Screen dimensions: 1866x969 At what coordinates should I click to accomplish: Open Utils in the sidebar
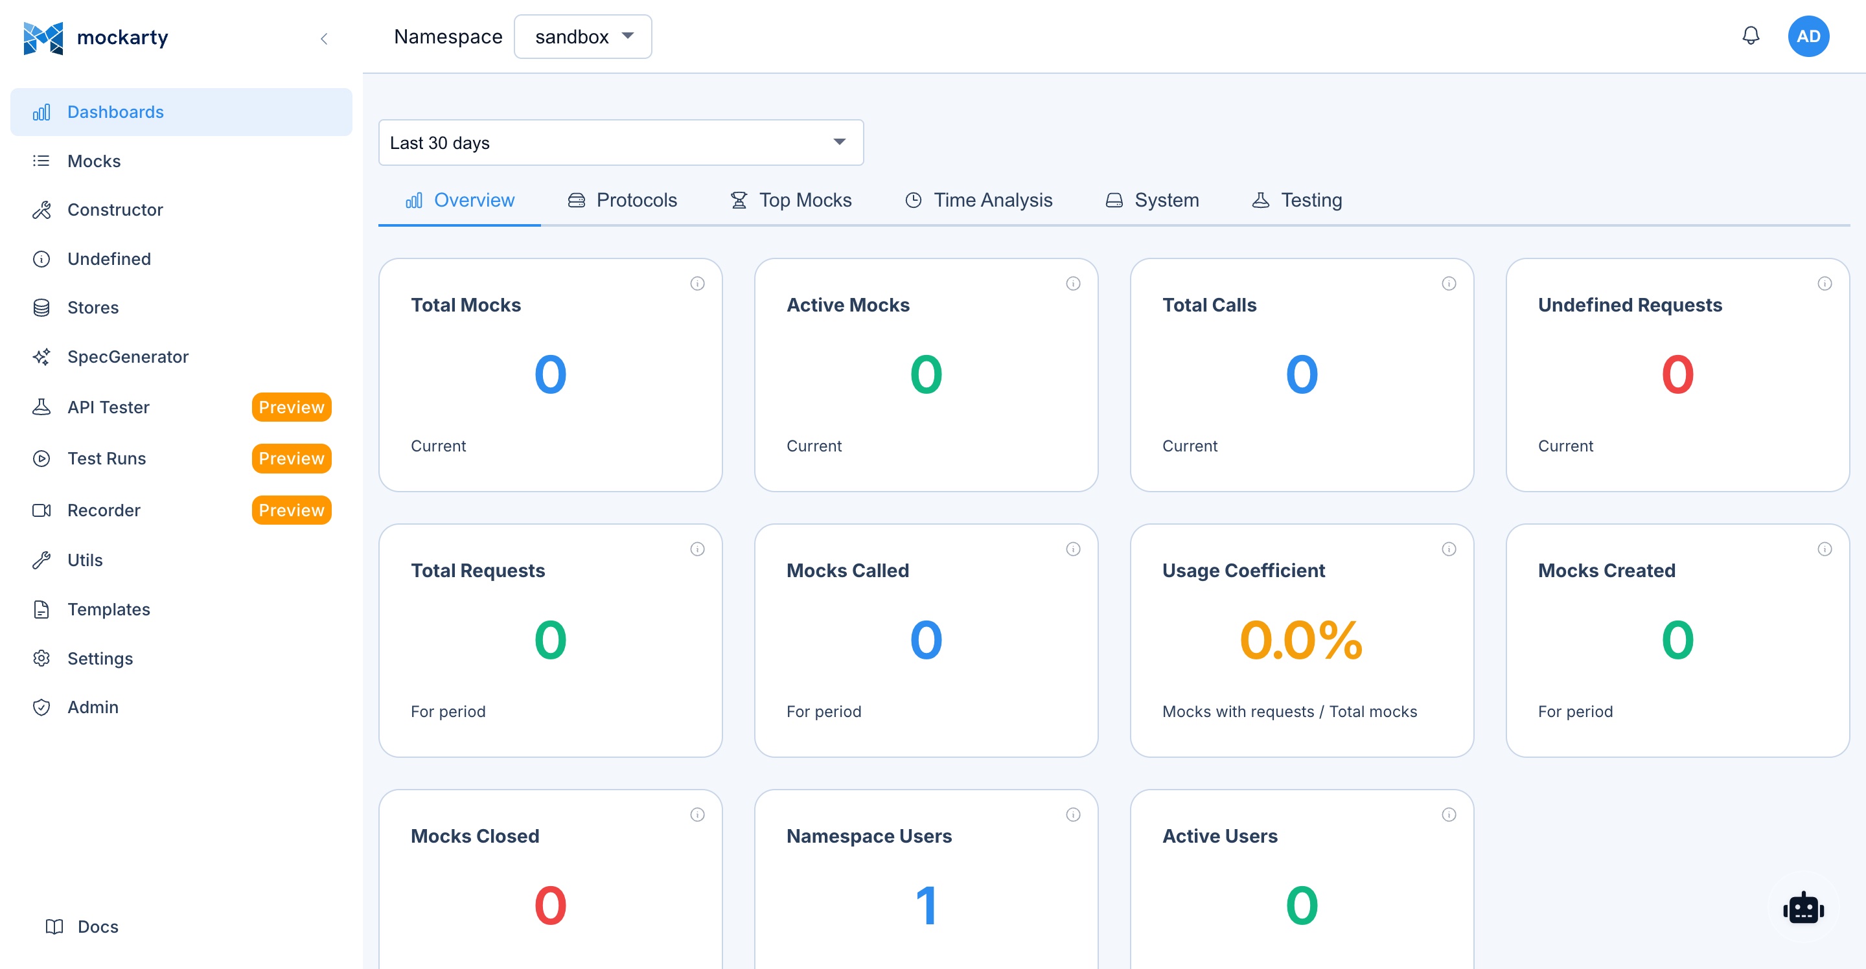[181, 560]
